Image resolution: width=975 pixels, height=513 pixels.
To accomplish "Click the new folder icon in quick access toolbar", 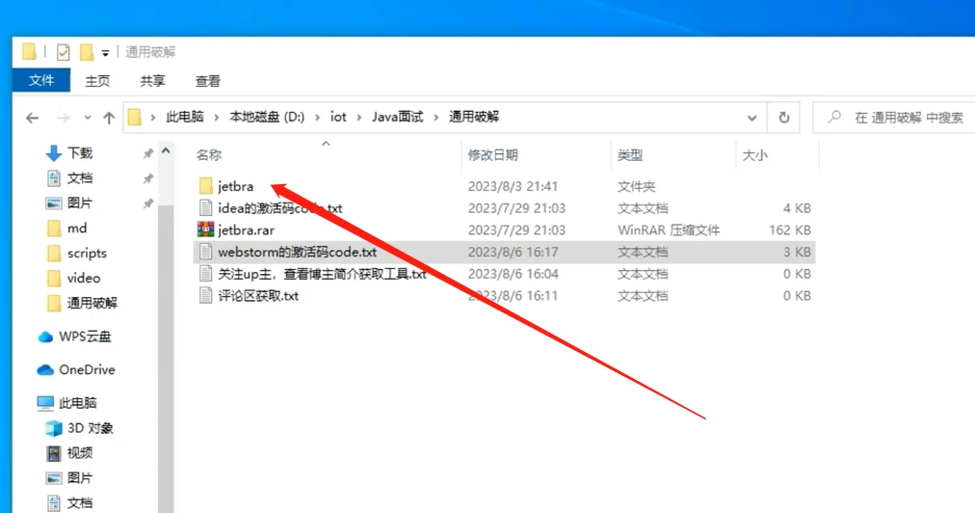I will [87, 52].
